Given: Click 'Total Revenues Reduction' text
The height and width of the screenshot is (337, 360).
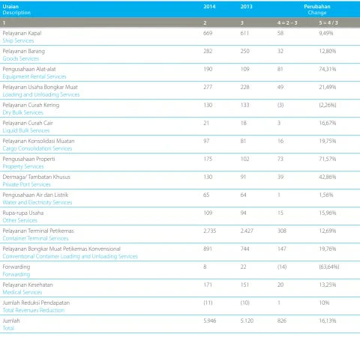Looking at the screenshot, I should coord(34,310).
